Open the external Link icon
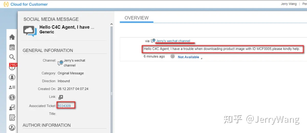Image resolution: width=307 pixels, height=133 pixels. [61, 97]
